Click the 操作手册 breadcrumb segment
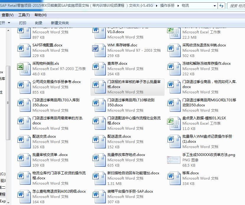The height and width of the screenshot is (205, 245). 167,6
